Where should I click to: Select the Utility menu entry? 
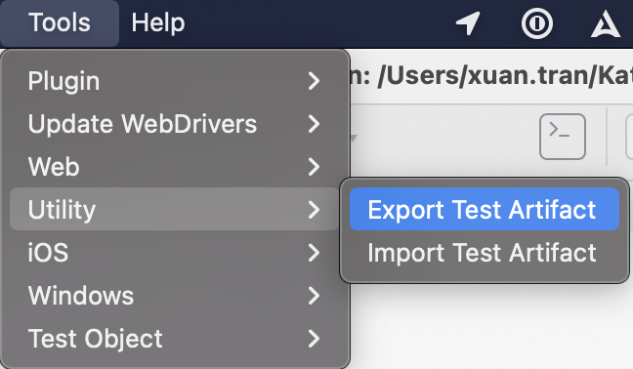(x=174, y=209)
